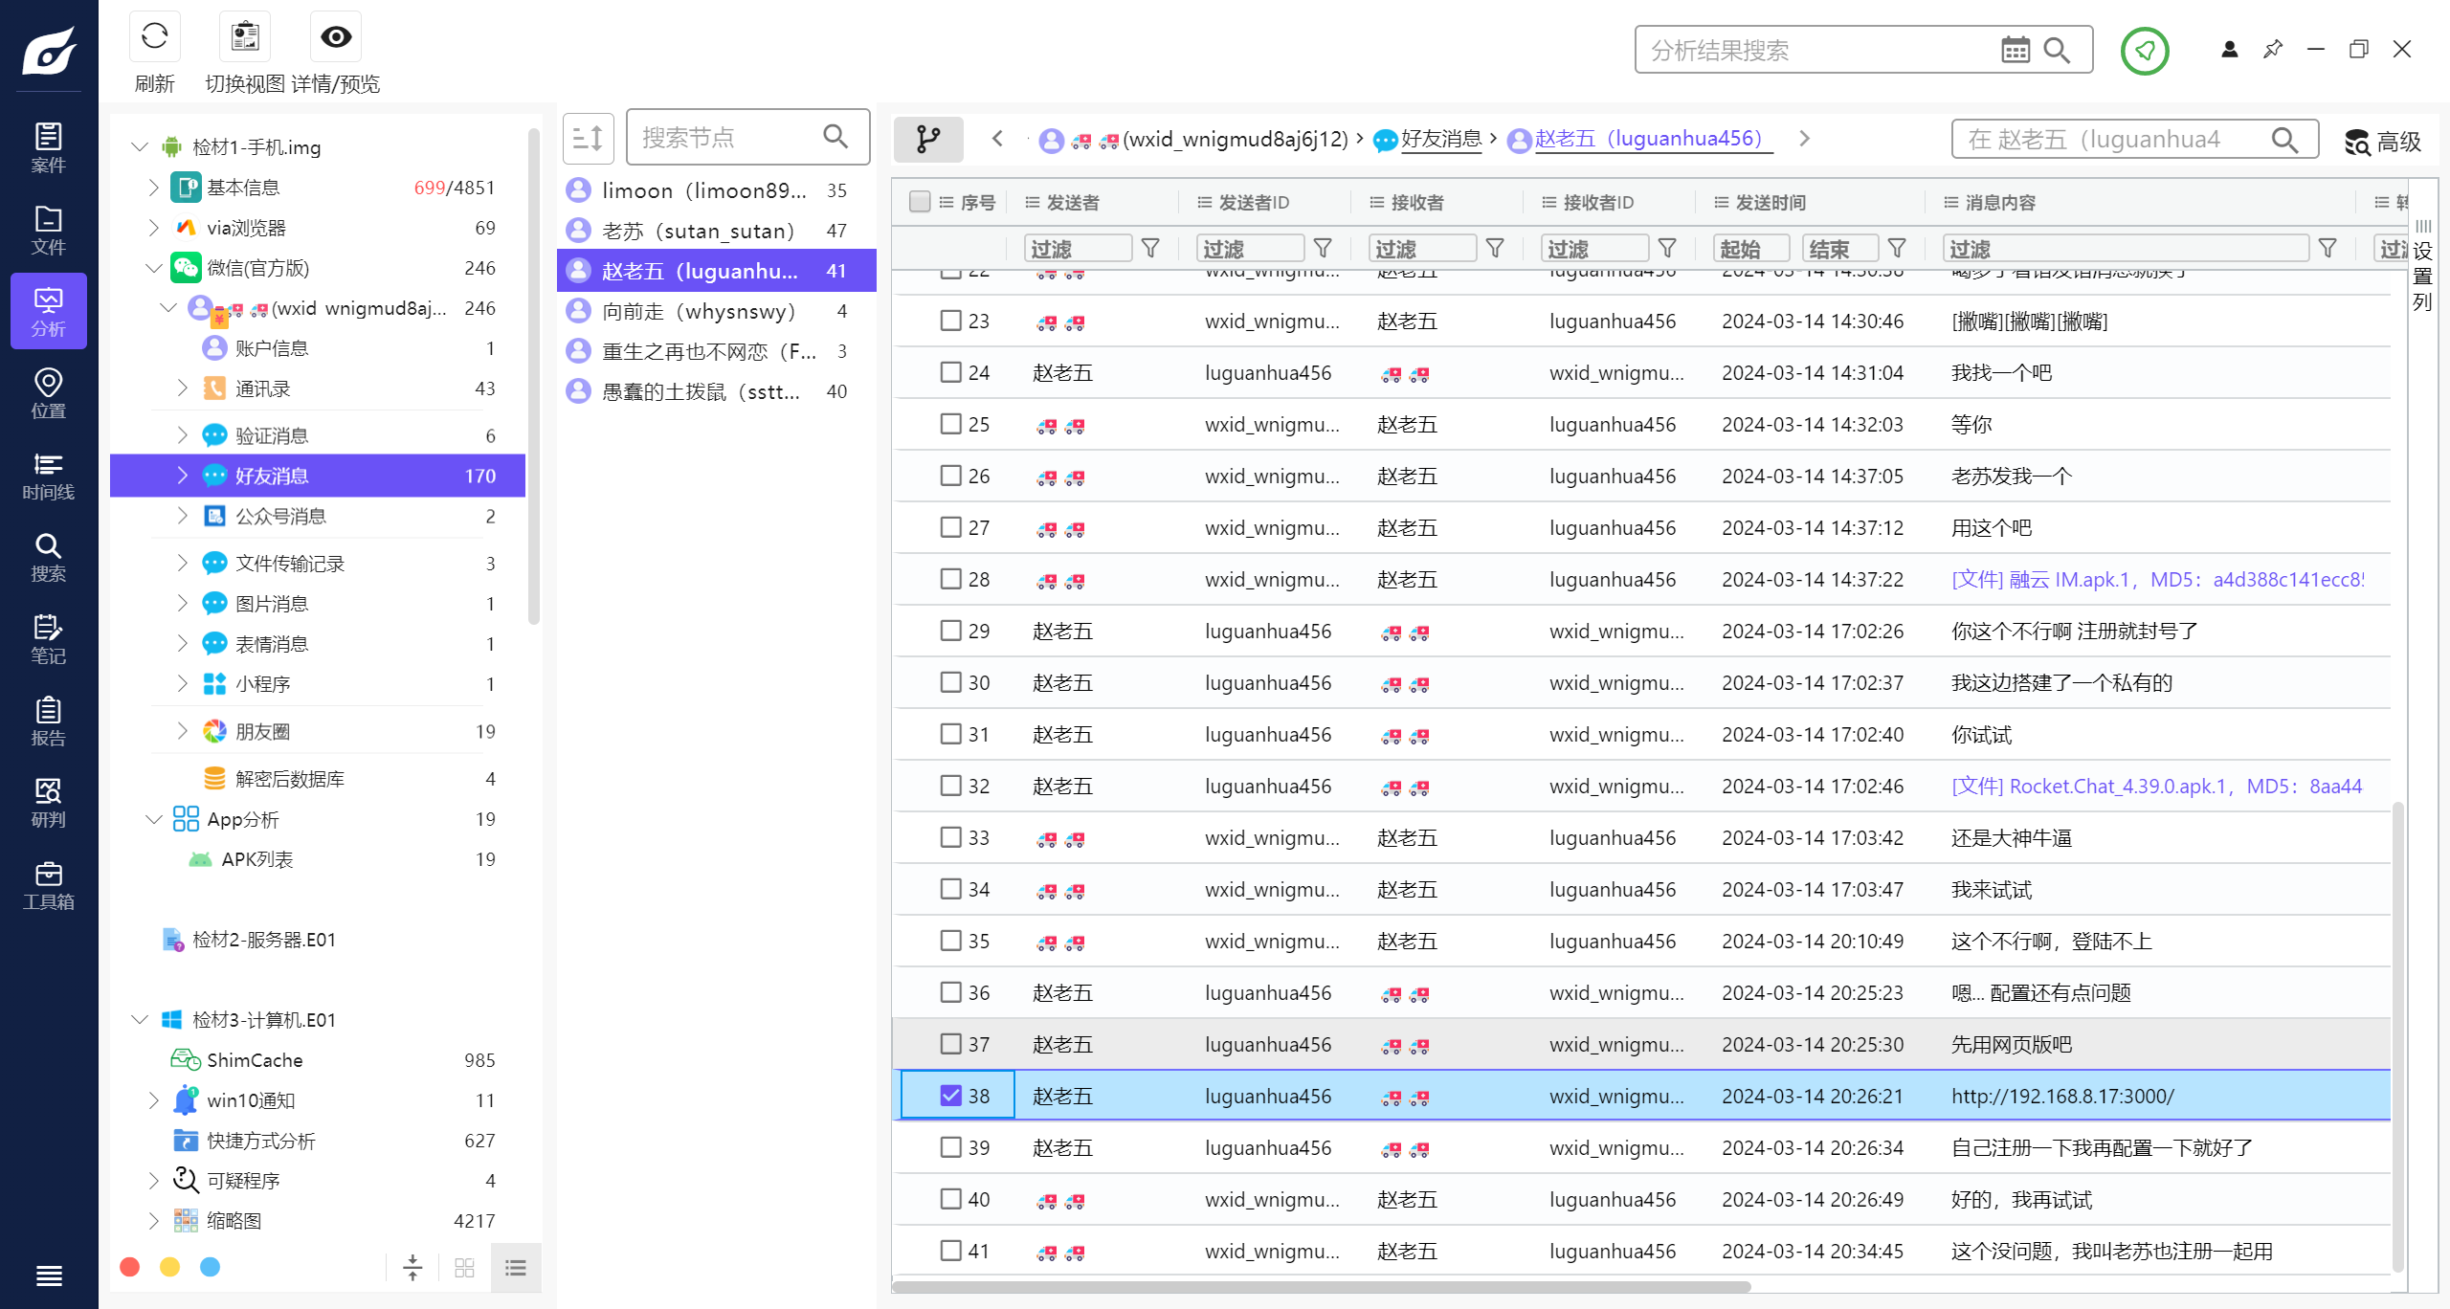Click the Refresh (刷新) toolbar icon
This screenshot has height=1309, width=2450.
point(154,37)
